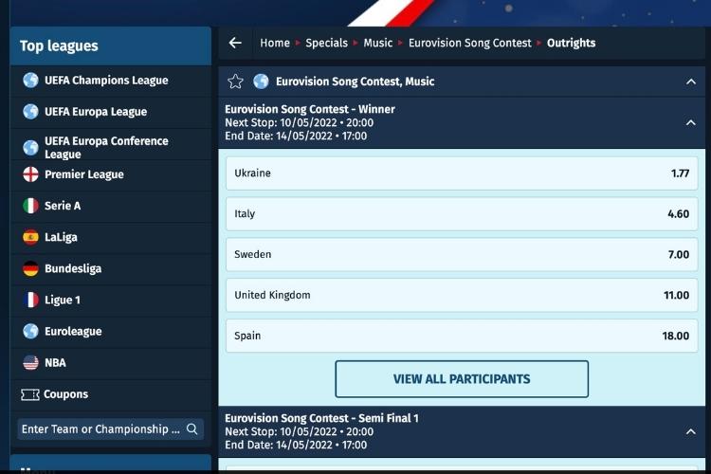Click the Outrights breadcrumb
This screenshot has height=474, width=711.
pyautogui.click(x=572, y=43)
